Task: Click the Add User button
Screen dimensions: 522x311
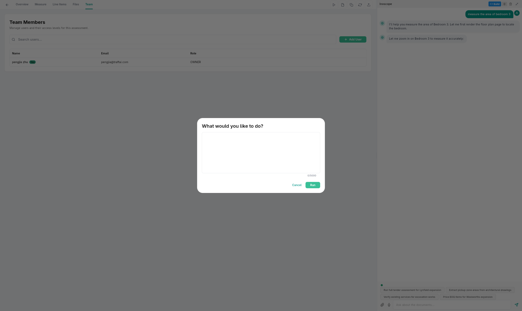Action: pyautogui.click(x=353, y=39)
